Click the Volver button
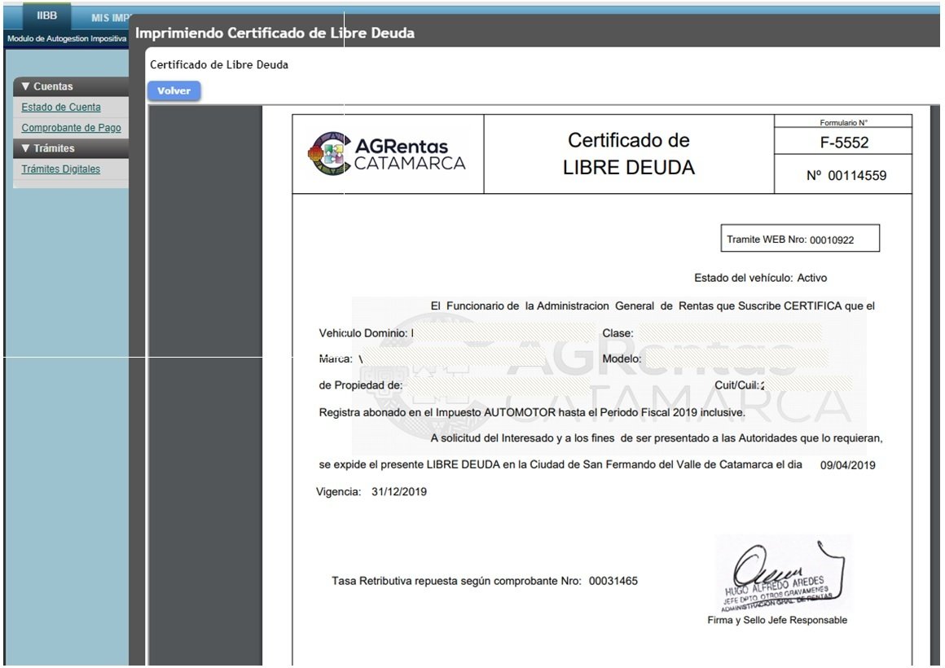Screen dimensions: 945x668 pos(174,90)
